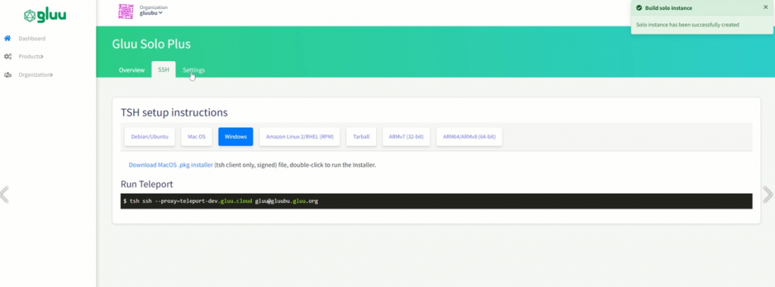775x287 pixels.
Task: Select the Mac OS setup option
Action: coord(197,137)
